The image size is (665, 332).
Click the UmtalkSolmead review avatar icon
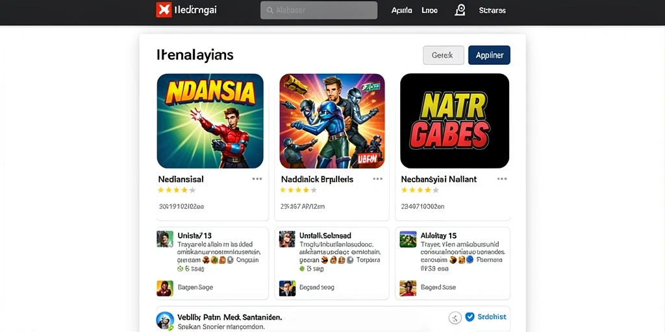coord(287,239)
